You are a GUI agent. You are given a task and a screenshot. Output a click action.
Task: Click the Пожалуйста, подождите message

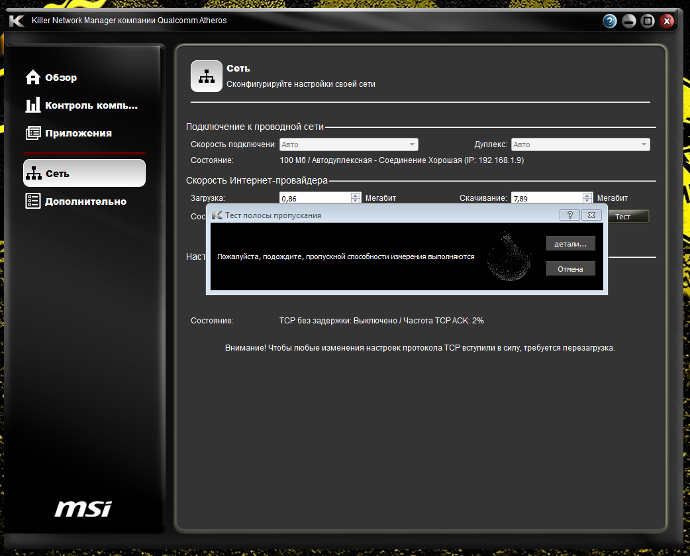click(x=346, y=256)
